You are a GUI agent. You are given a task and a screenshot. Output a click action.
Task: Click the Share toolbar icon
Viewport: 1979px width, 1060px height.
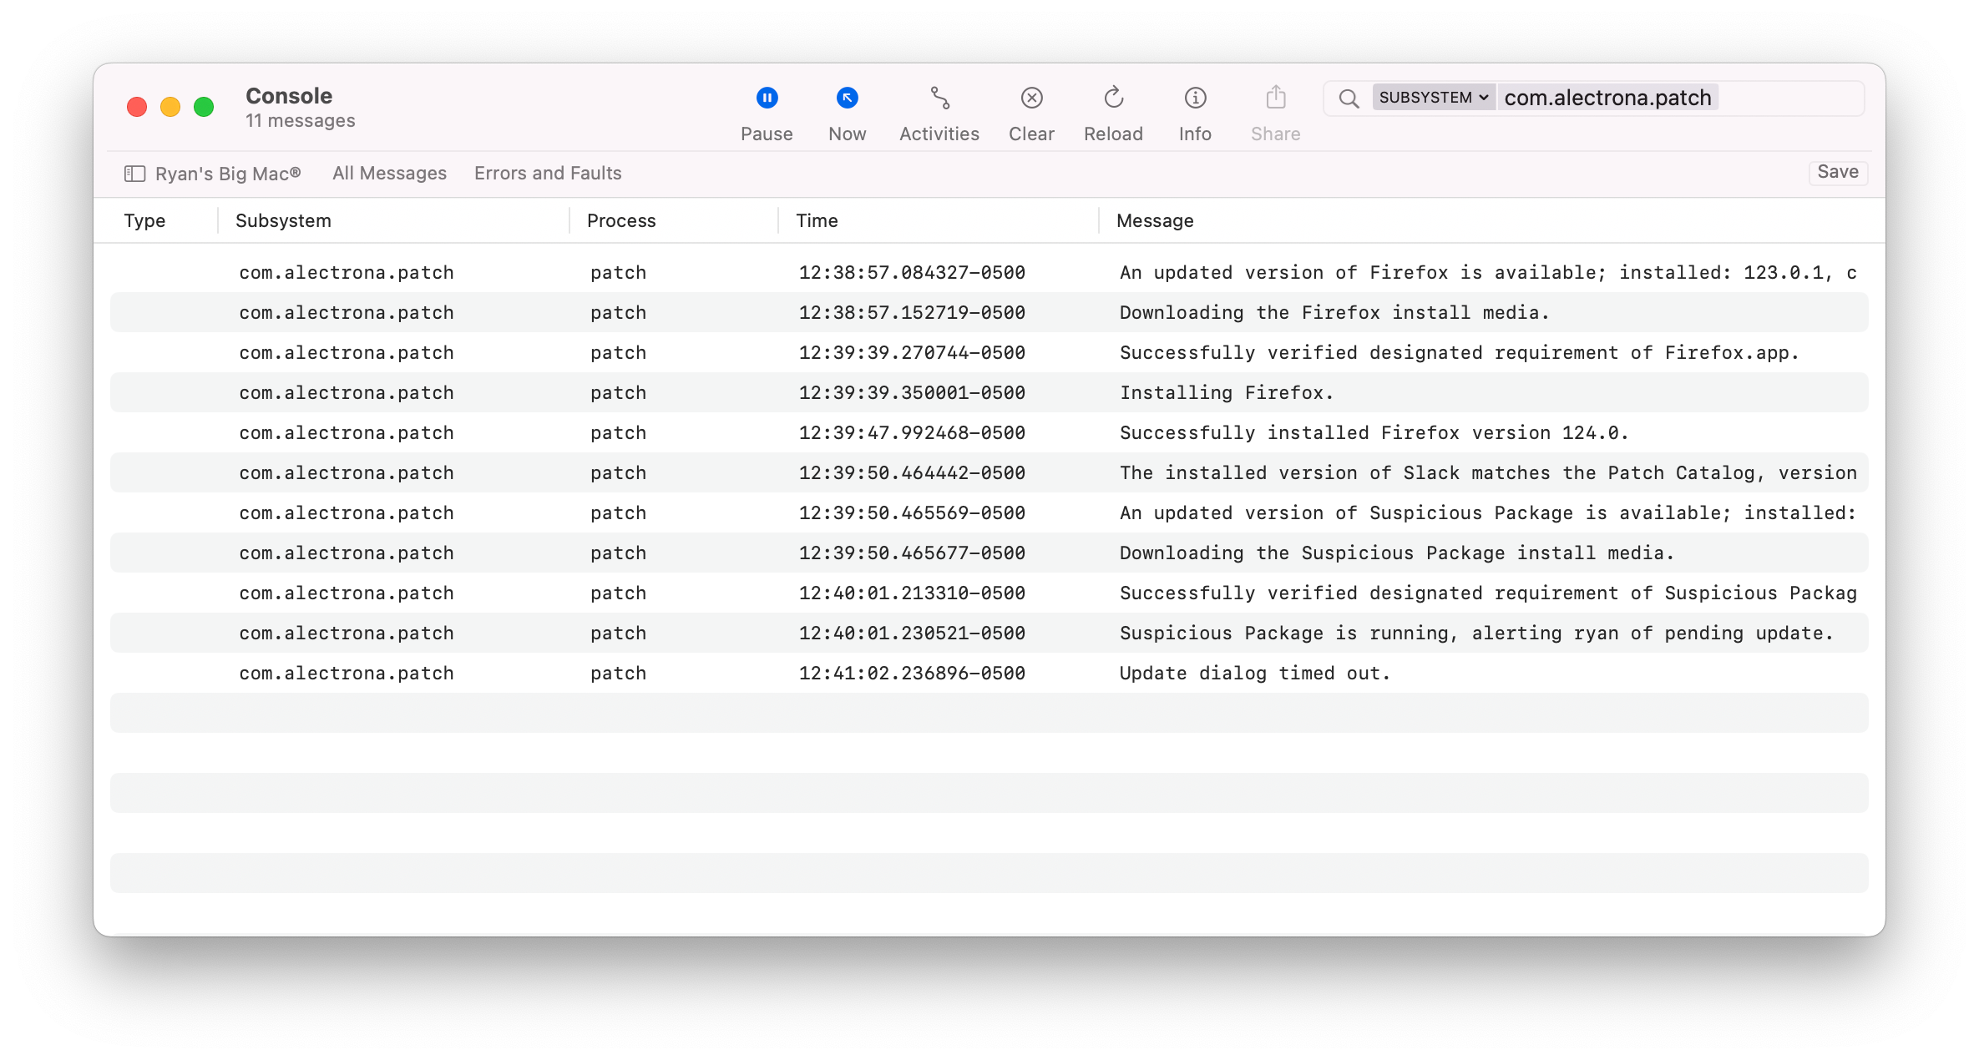coord(1275,98)
